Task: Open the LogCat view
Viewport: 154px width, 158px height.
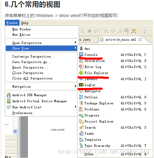Action: pos(115,85)
